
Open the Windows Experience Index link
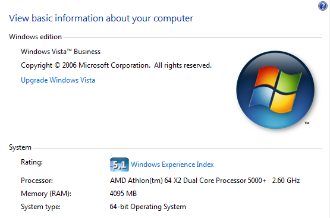(172, 165)
